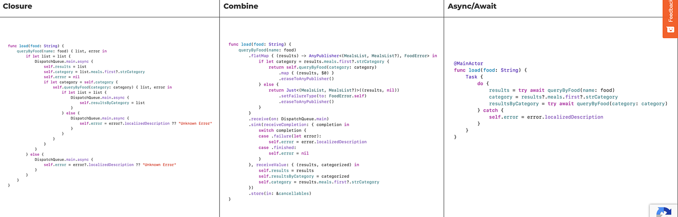Select the "Closure" column heading
The height and width of the screenshot is (217, 678).
(x=17, y=6)
